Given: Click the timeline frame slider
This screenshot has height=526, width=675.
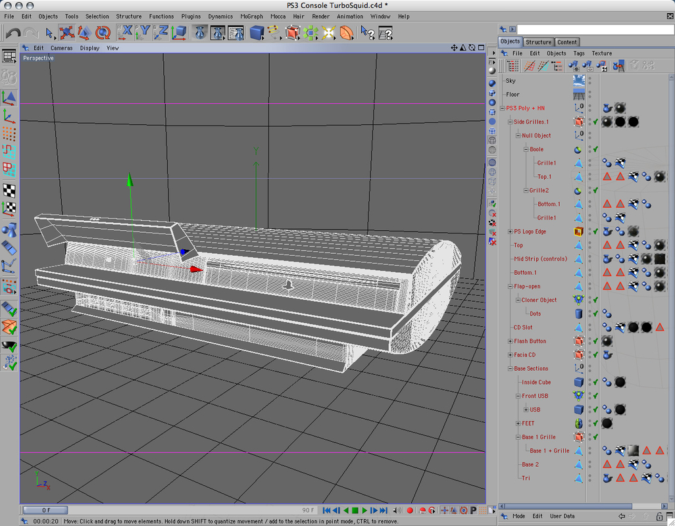Looking at the screenshot, I should point(46,510).
